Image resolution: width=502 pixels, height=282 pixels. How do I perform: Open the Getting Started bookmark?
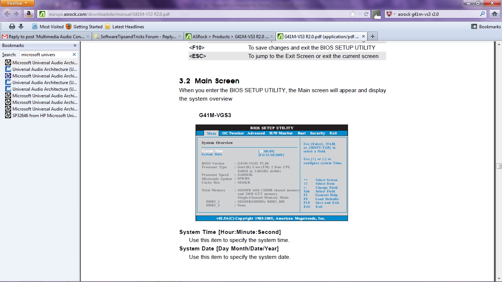84,26
